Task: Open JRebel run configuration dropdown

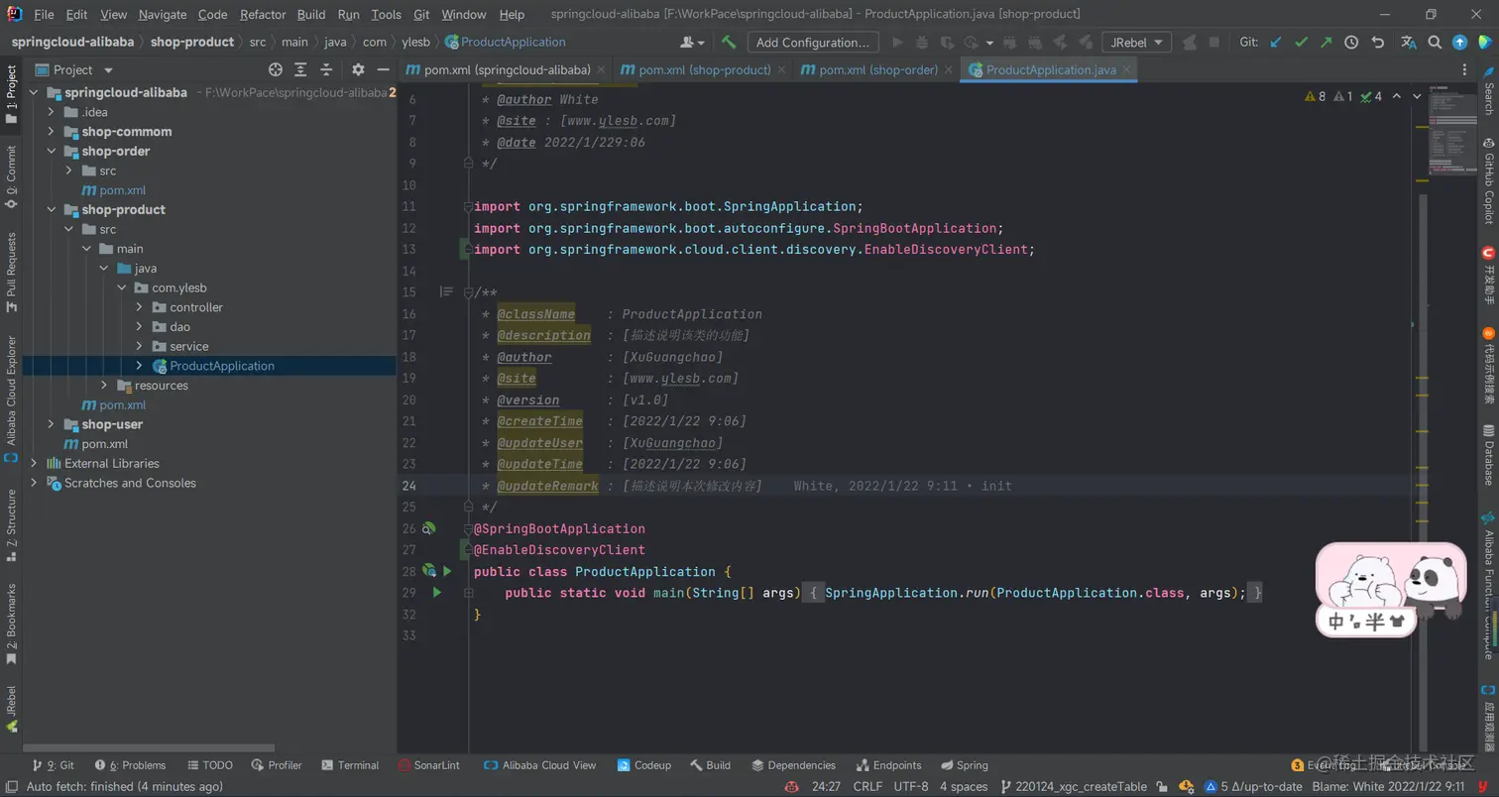Action: click(x=1136, y=42)
